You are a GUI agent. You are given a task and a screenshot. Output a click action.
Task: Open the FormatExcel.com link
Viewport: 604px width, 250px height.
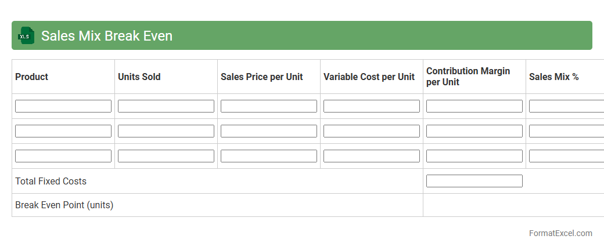coord(560,233)
